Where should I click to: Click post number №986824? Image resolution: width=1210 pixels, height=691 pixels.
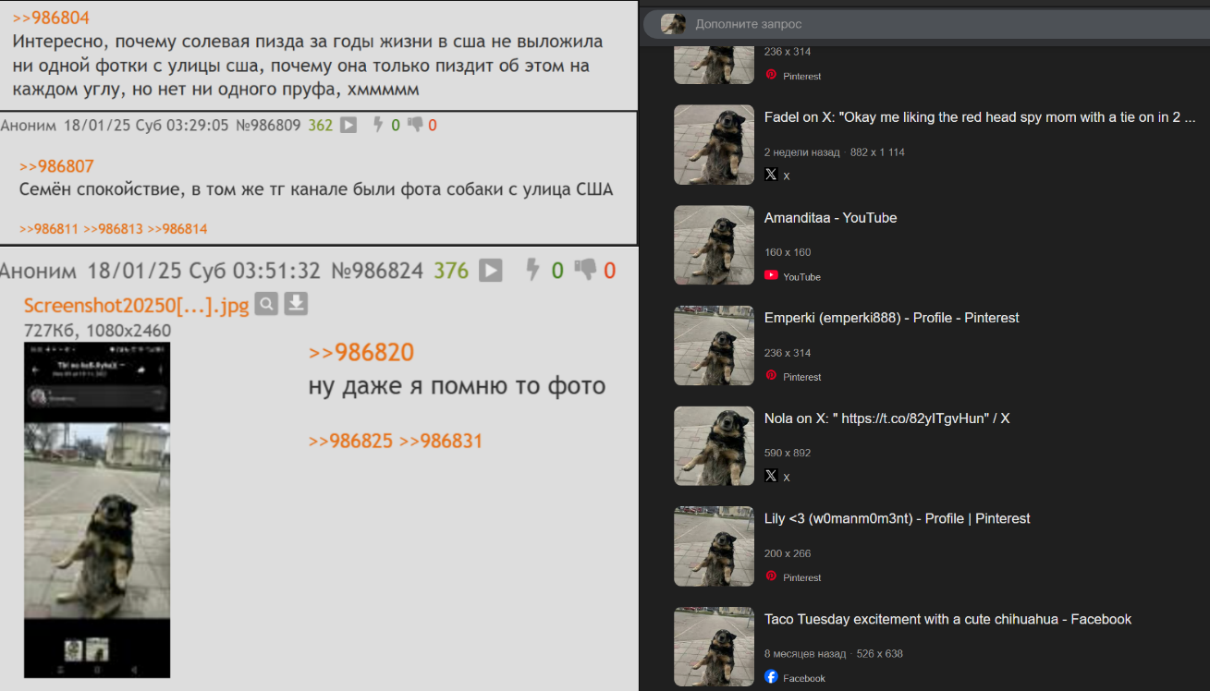pos(378,271)
